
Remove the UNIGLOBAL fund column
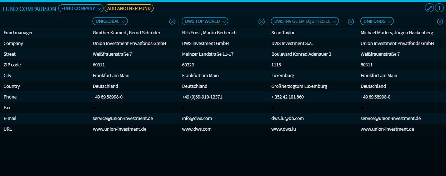coord(172,22)
